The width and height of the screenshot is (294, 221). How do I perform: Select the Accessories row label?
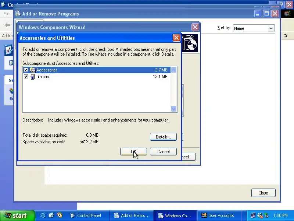click(x=47, y=70)
